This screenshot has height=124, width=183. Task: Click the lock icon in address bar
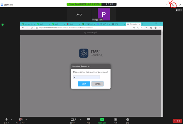tap(37, 28)
